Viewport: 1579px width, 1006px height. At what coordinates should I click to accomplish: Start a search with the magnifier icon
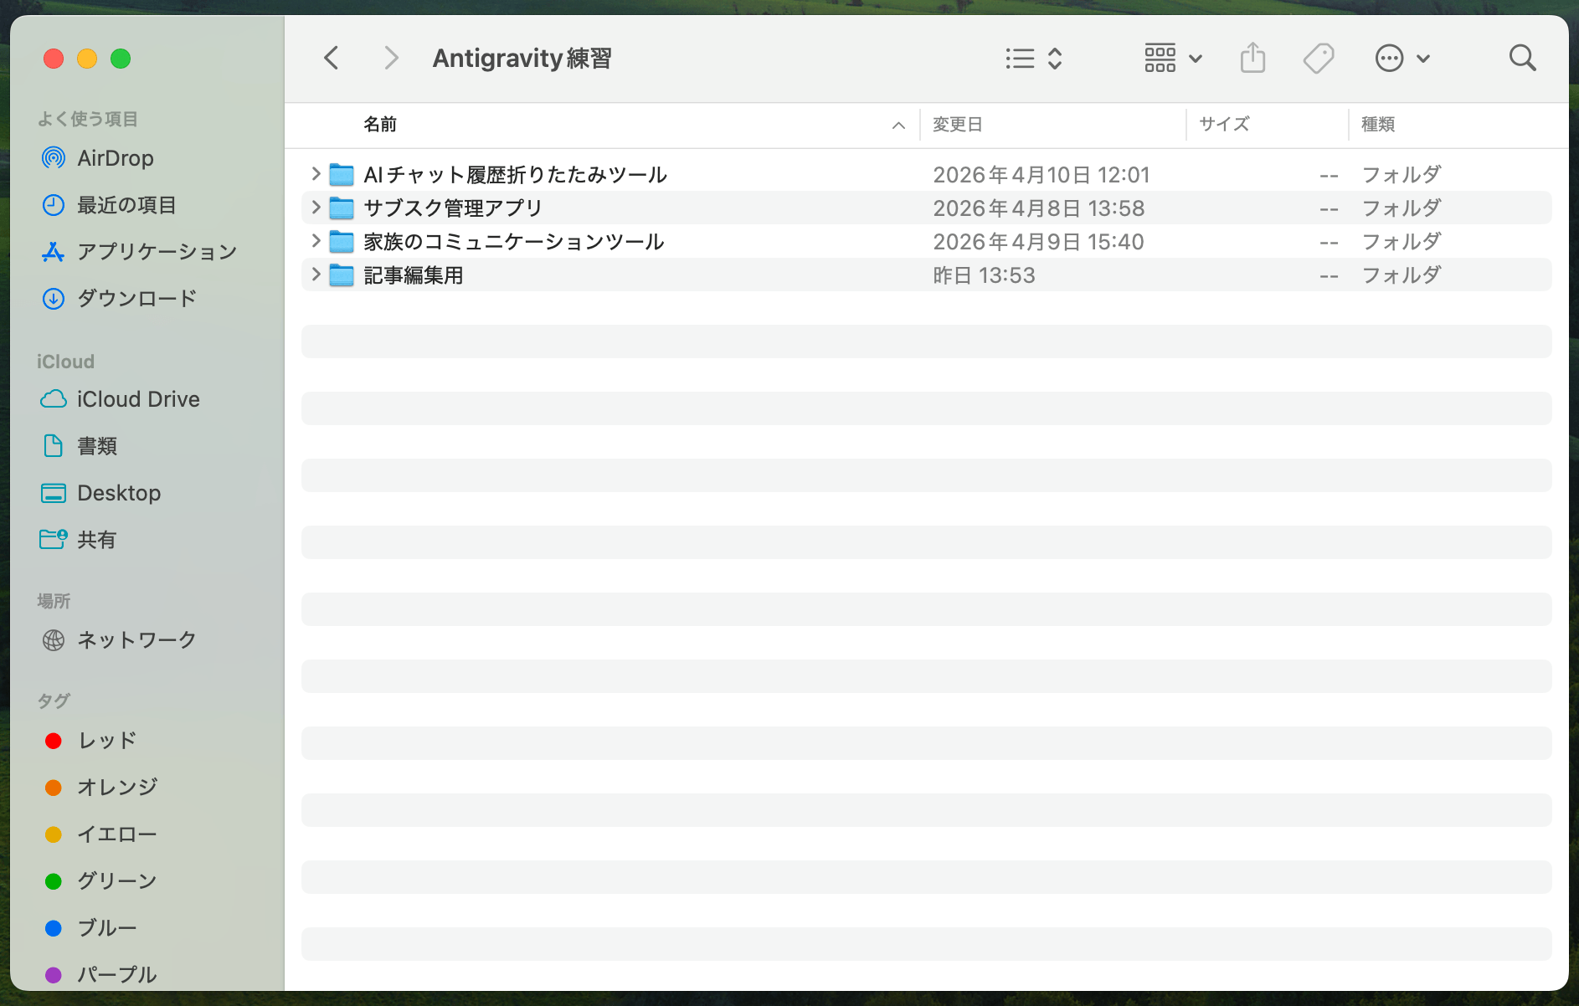tap(1523, 58)
